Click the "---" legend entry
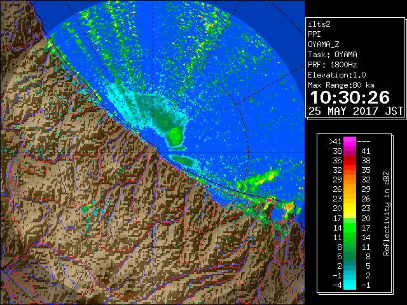This screenshot has height=305, width=407. [x=364, y=142]
